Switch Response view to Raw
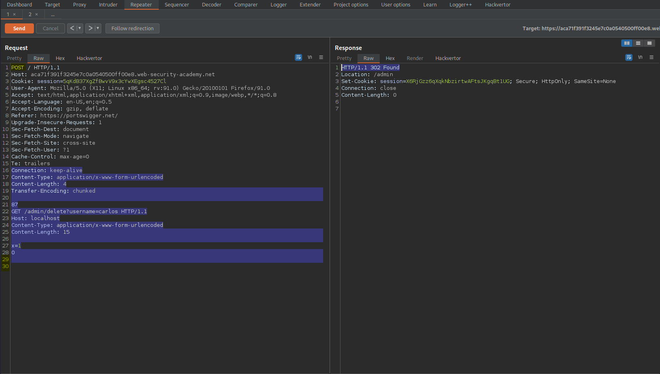660x374 pixels. [x=369, y=58]
